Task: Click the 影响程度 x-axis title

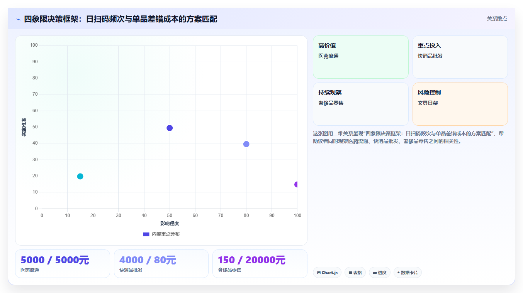Action: point(170,223)
